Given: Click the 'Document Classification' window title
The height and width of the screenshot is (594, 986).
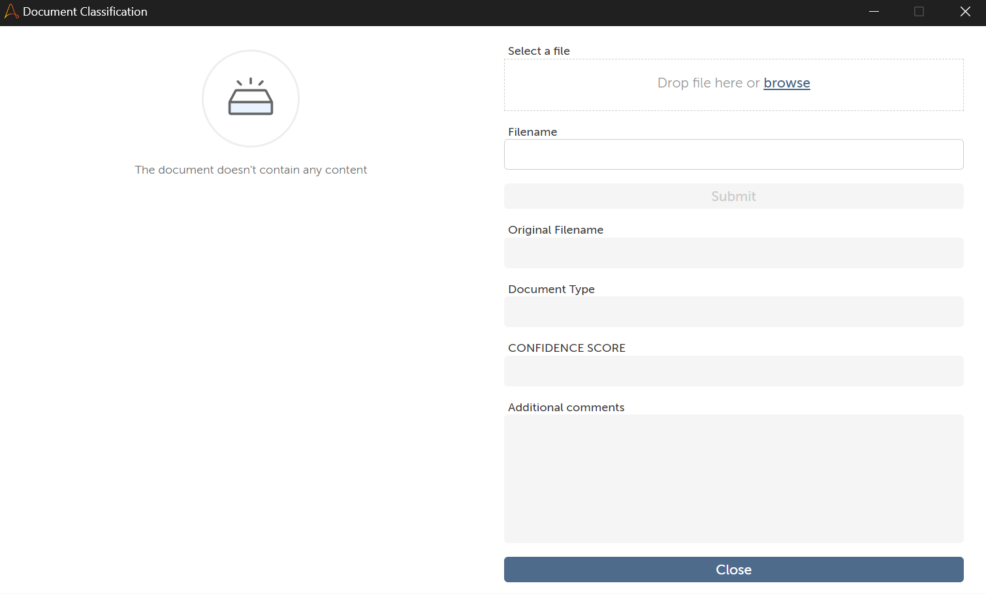Looking at the screenshot, I should click(85, 12).
